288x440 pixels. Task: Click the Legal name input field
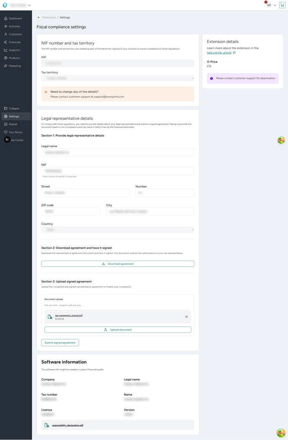coord(118,153)
